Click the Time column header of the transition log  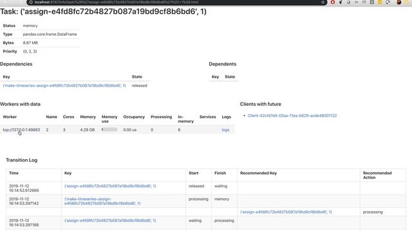pyautogui.click(x=14, y=173)
